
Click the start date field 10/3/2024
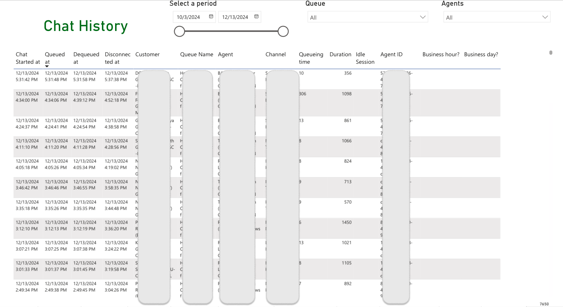[x=189, y=17]
